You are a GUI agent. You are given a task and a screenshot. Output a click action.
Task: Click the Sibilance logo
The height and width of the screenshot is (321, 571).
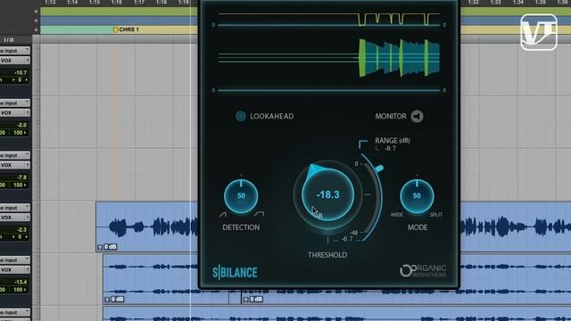(x=235, y=273)
